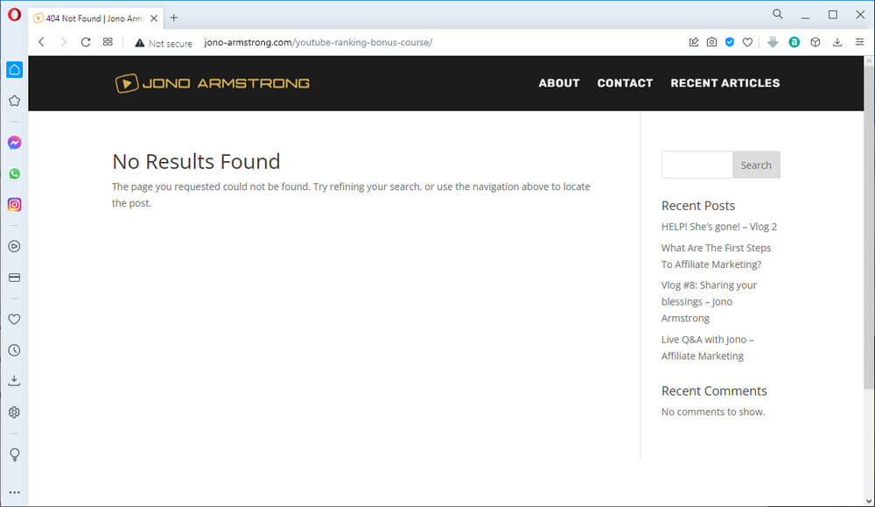Open the blue shield privacy icon
The width and height of the screenshot is (875, 507).
[730, 42]
